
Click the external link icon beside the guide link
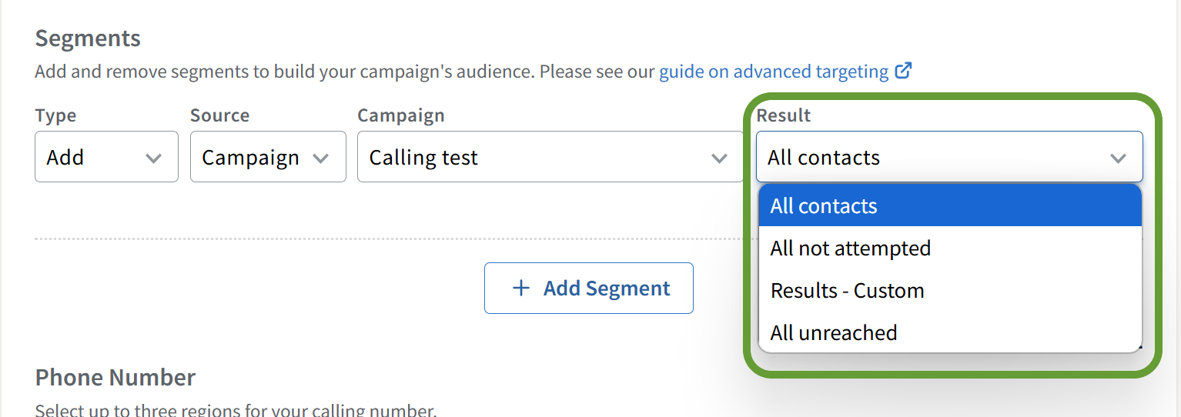(903, 72)
